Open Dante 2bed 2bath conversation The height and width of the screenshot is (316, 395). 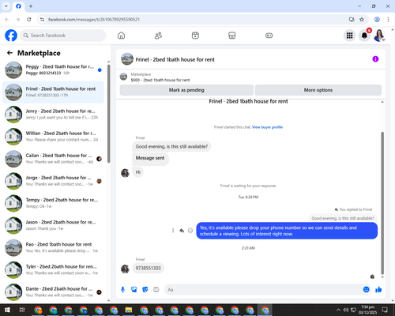[54, 292]
